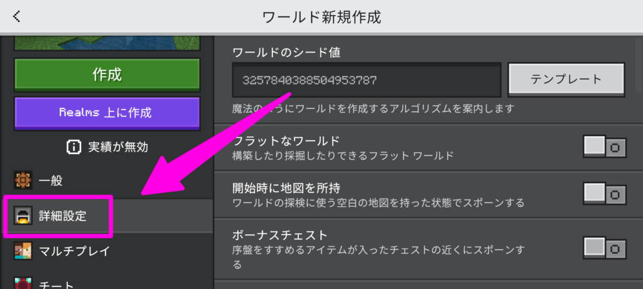This screenshot has width=643, height=289.
Task: Open the テンプレート seed picker
Action: click(x=566, y=79)
